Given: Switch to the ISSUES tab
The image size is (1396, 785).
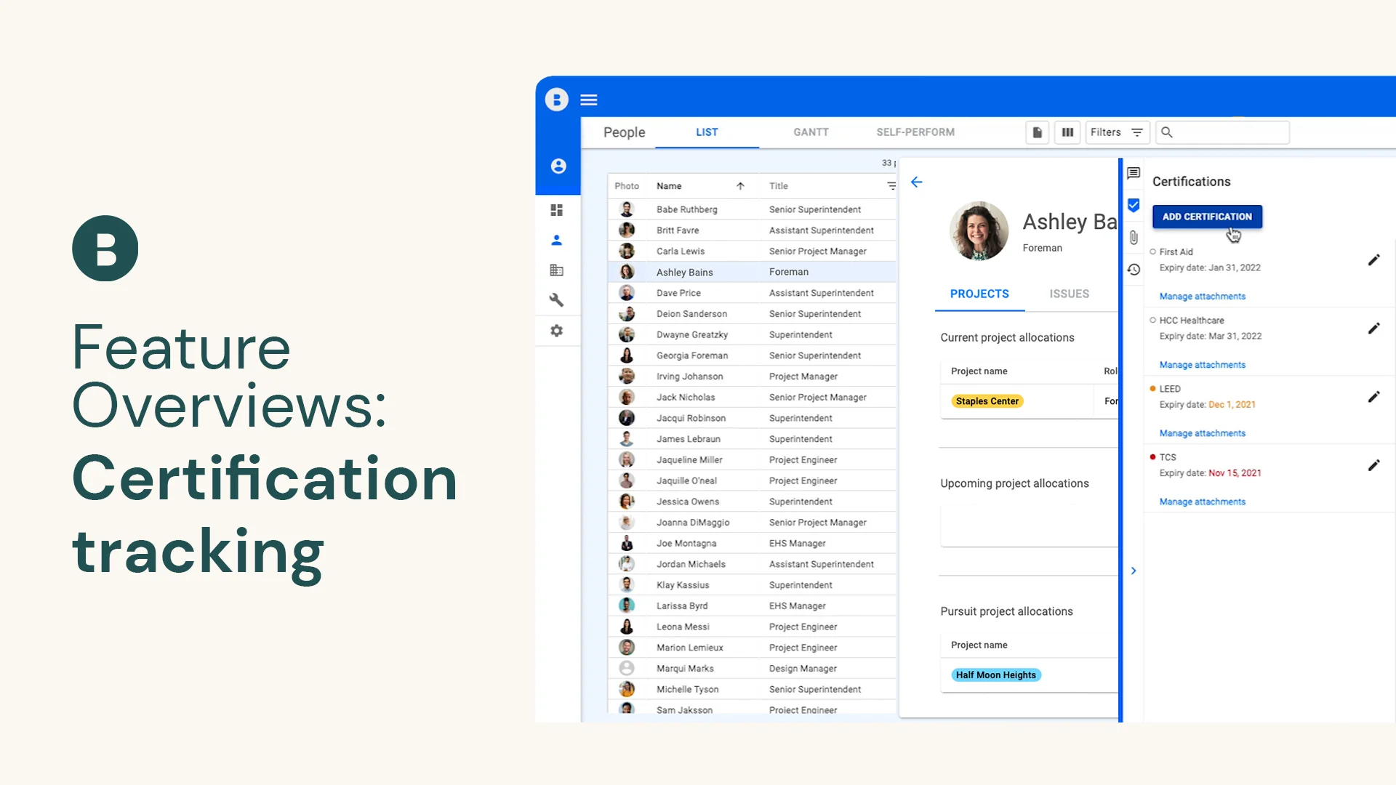Looking at the screenshot, I should tap(1069, 294).
